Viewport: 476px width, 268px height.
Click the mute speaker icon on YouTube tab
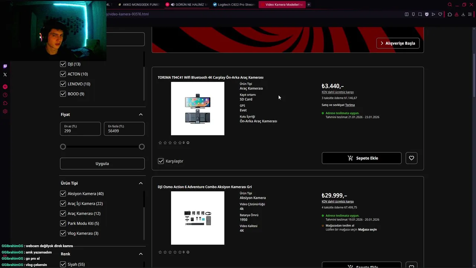tap(173, 4)
